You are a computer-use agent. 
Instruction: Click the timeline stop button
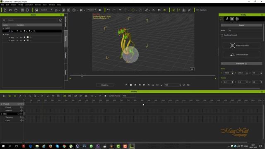click(105, 96)
